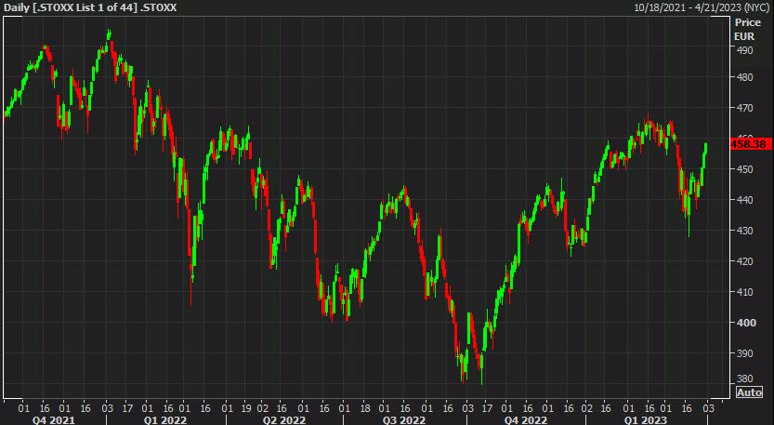Click the Auto scale button
Screen dimensions: 774x425
point(749,392)
